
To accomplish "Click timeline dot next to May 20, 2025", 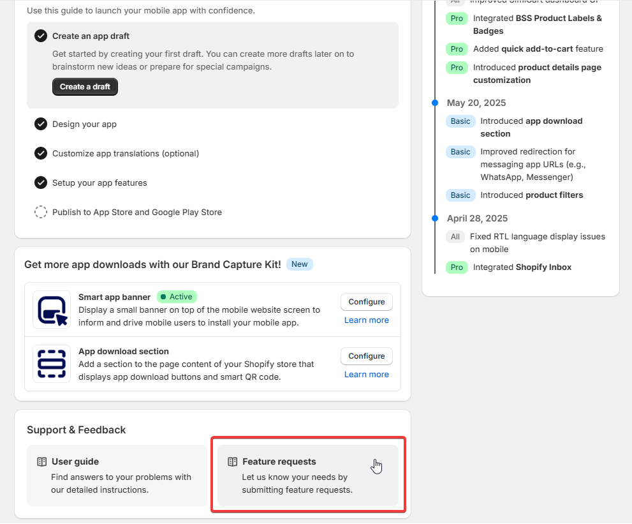I will 435,102.
